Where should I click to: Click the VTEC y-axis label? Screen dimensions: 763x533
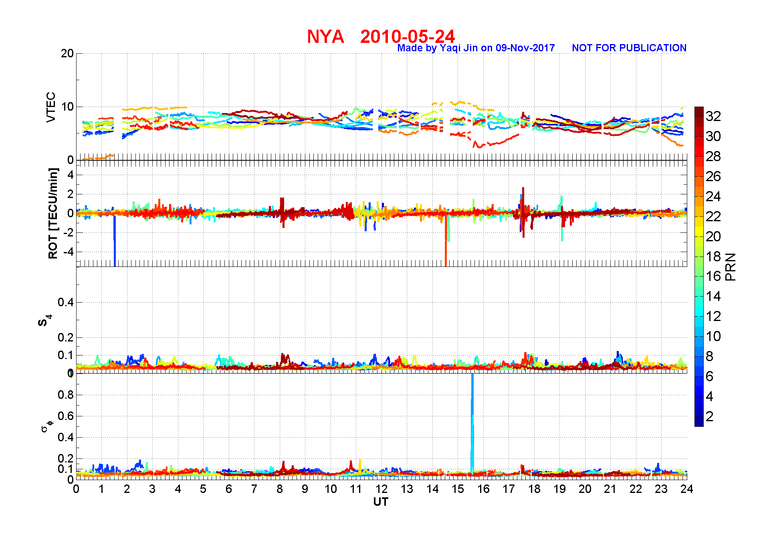coord(51,107)
